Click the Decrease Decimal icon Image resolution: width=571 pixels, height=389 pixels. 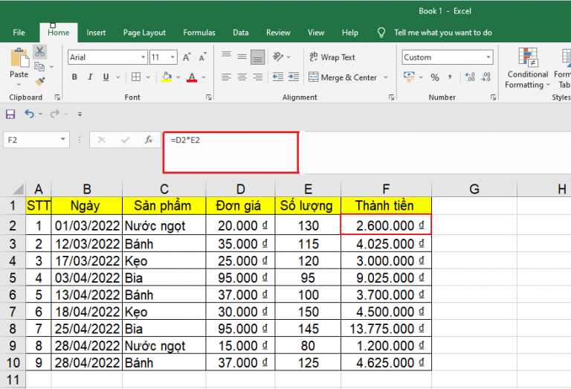[x=485, y=77]
